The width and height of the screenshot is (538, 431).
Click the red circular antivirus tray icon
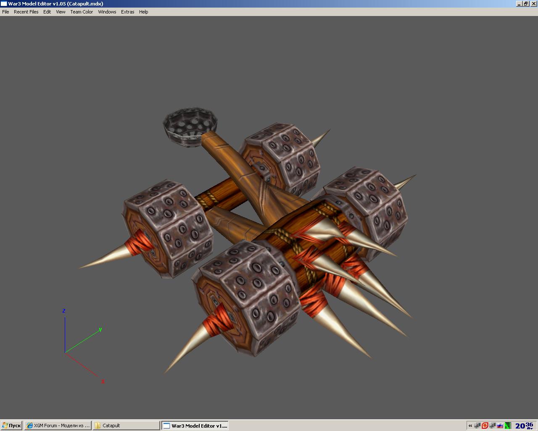pos(485,426)
